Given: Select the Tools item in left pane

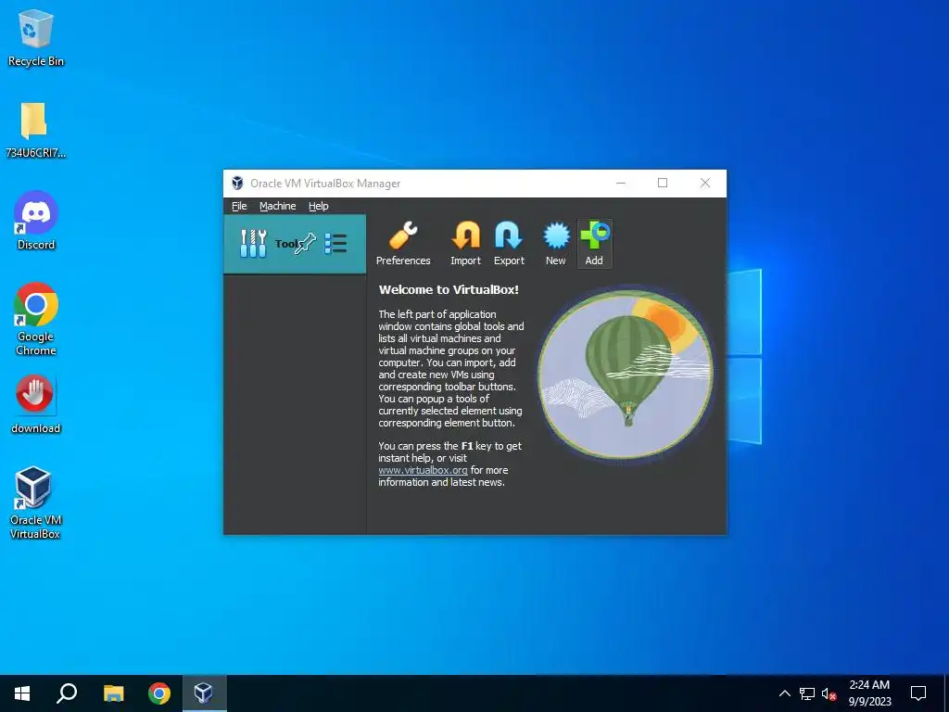Looking at the screenshot, I should [295, 244].
